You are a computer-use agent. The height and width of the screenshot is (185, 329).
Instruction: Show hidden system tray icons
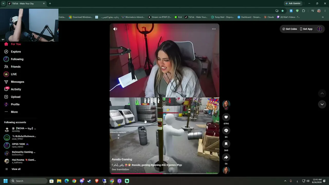pos(285,181)
